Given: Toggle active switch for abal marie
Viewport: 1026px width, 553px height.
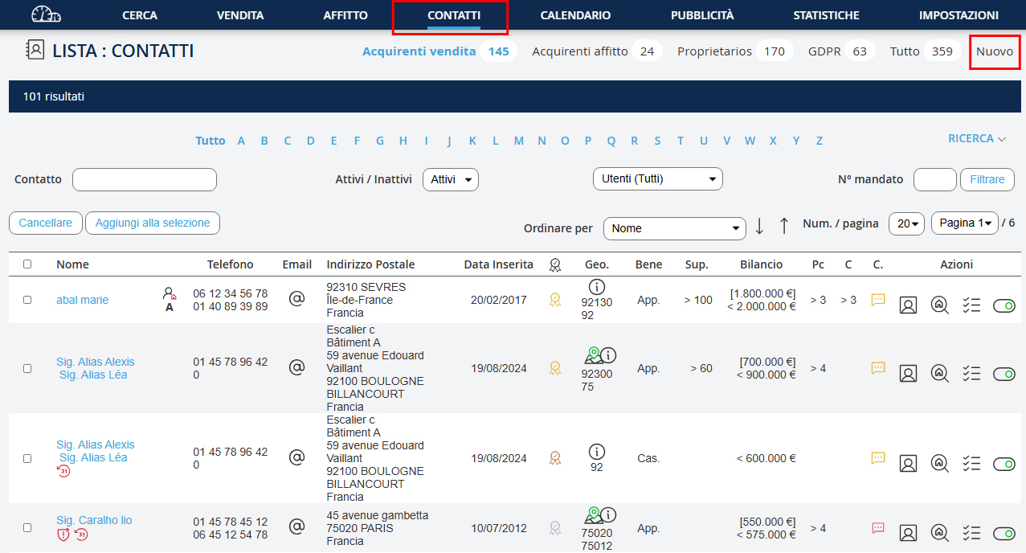Looking at the screenshot, I should click(1004, 305).
